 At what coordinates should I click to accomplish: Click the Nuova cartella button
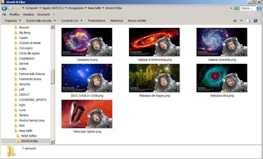[137, 21]
